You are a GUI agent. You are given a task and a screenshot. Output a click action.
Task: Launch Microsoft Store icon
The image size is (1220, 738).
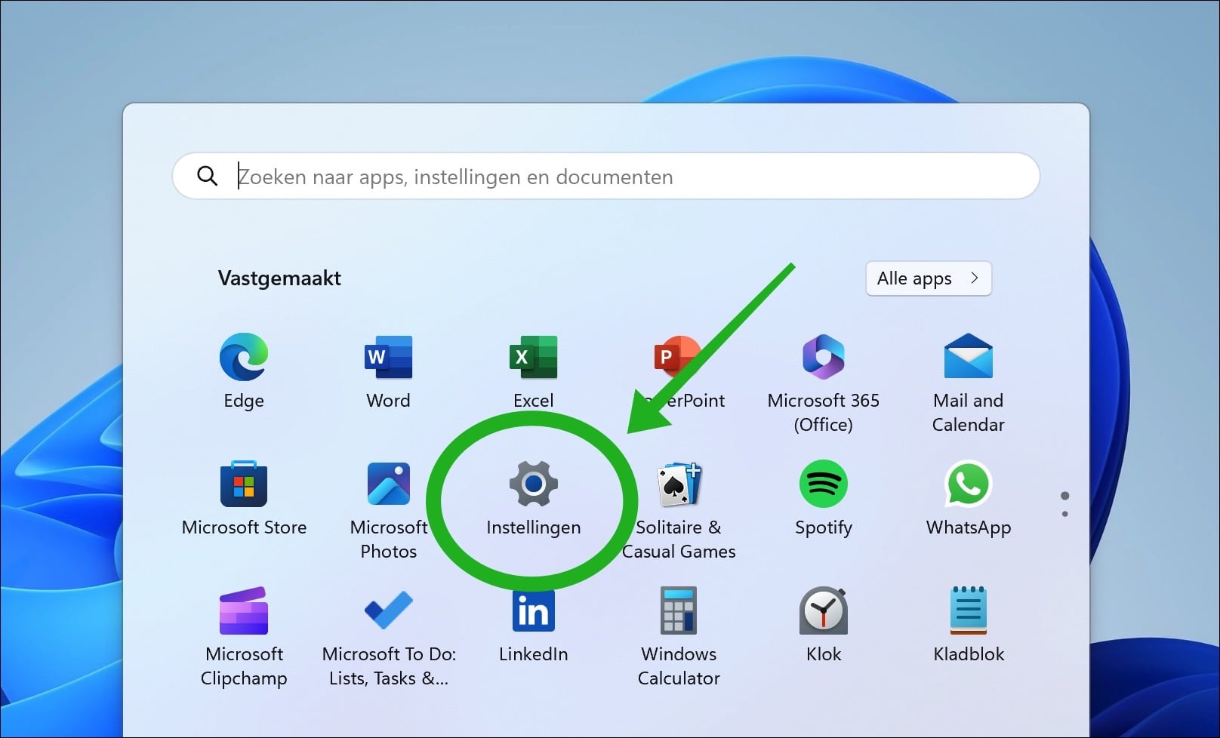tap(244, 484)
